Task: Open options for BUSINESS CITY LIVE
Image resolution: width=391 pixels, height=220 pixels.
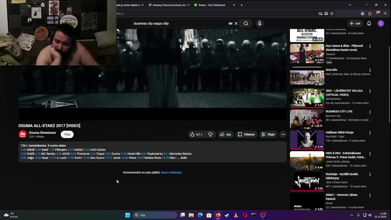Action: click(370, 112)
